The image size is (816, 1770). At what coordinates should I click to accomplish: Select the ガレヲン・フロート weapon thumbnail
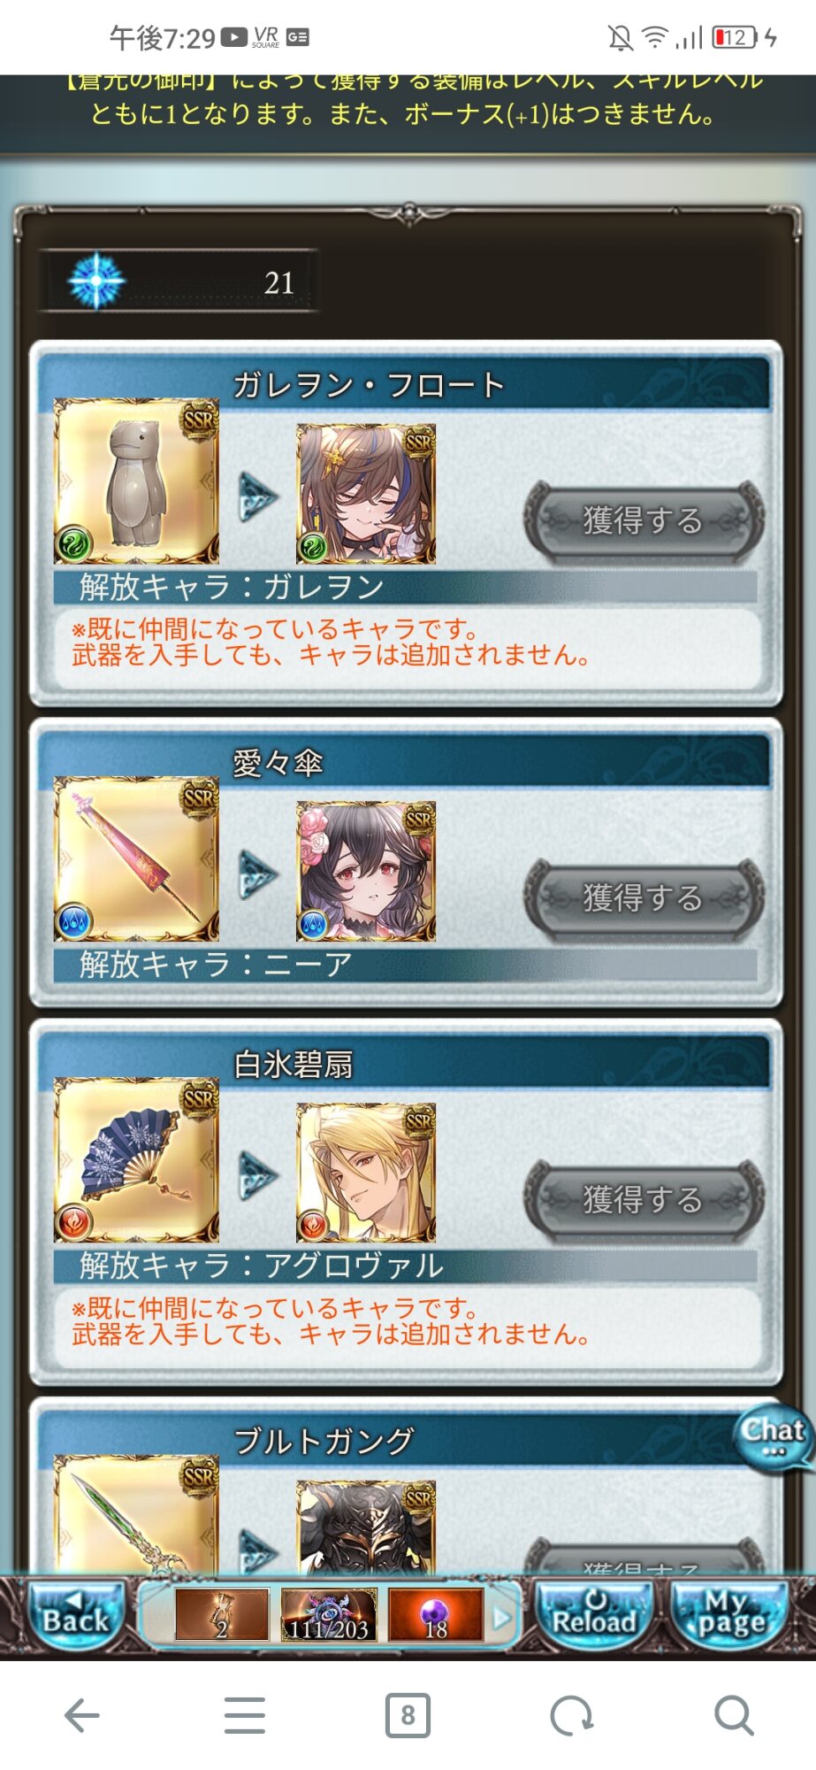point(136,481)
